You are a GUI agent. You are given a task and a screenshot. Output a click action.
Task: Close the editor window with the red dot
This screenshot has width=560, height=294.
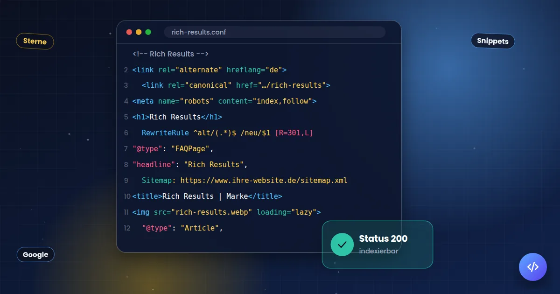(x=129, y=32)
